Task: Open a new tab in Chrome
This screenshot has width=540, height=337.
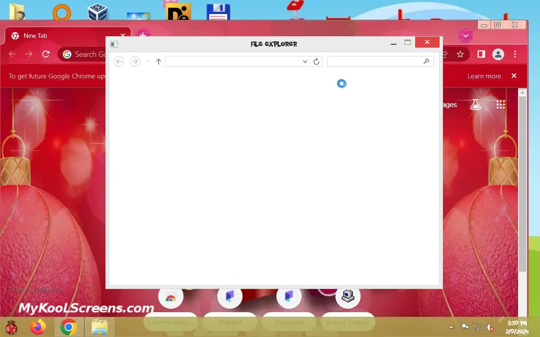Action: (x=143, y=36)
